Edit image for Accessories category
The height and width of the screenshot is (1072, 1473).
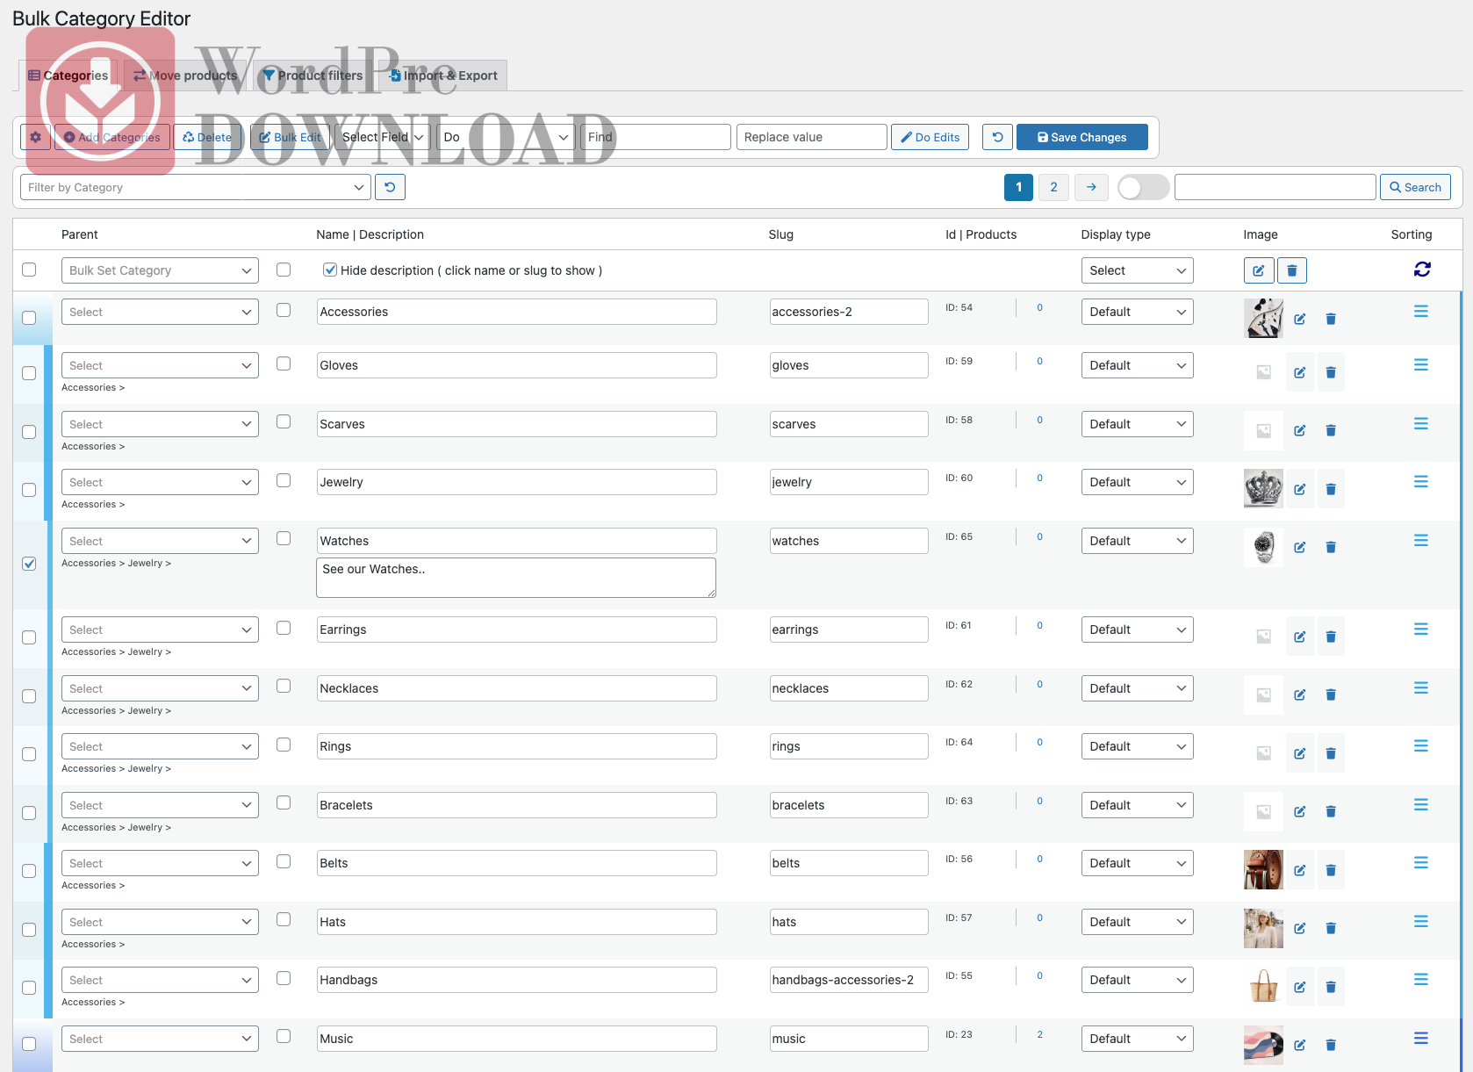[x=1300, y=319]
